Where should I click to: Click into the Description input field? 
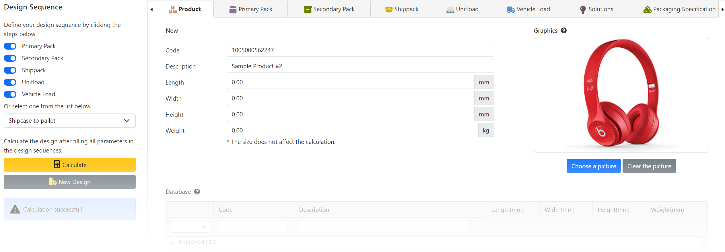[x=360, y=66]
